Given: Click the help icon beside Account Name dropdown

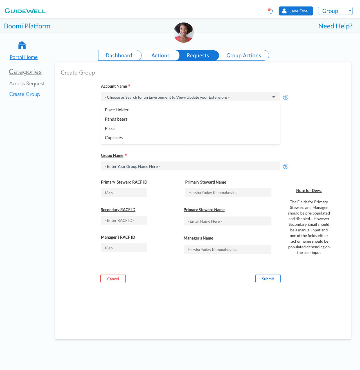Looking at the screenshot, I should [285, 97].
